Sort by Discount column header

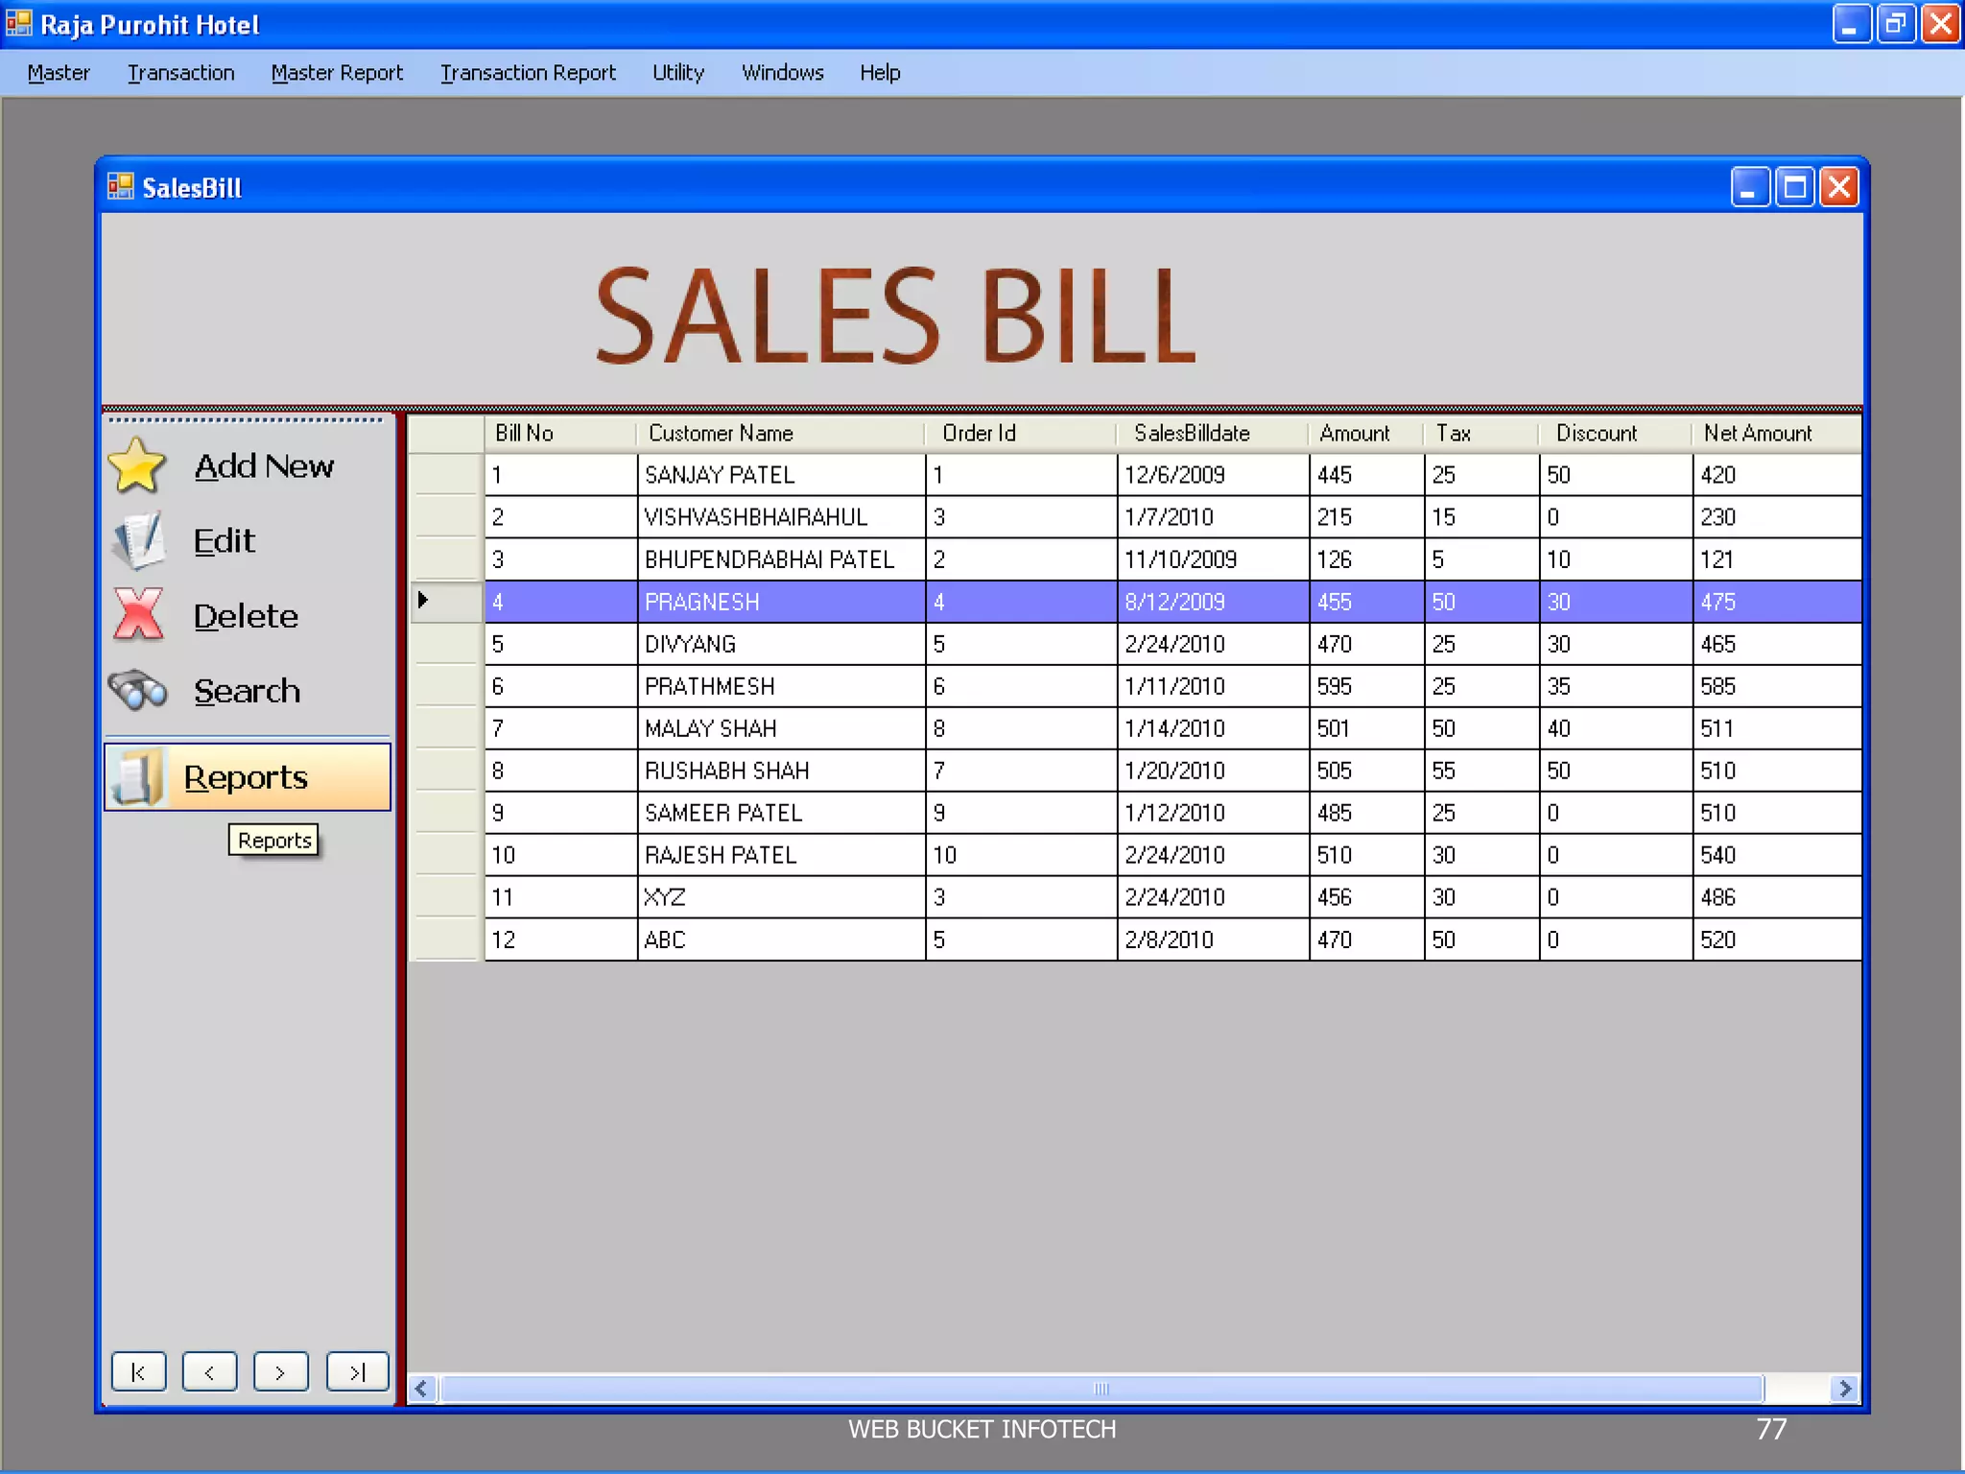[1616, 433]
